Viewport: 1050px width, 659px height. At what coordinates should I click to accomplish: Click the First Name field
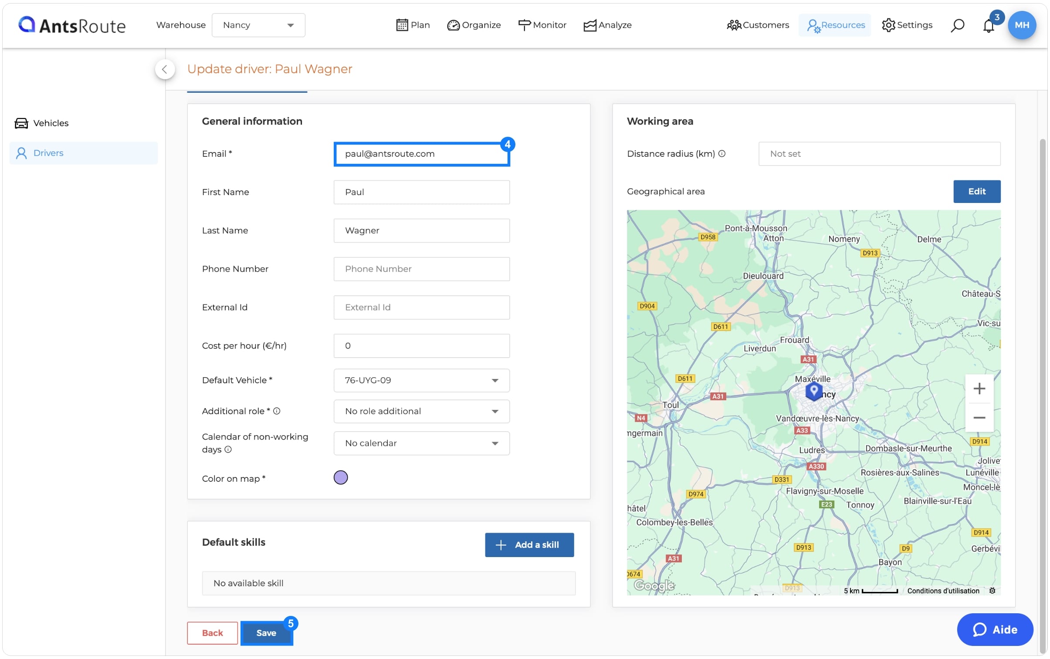pos(421,192)
